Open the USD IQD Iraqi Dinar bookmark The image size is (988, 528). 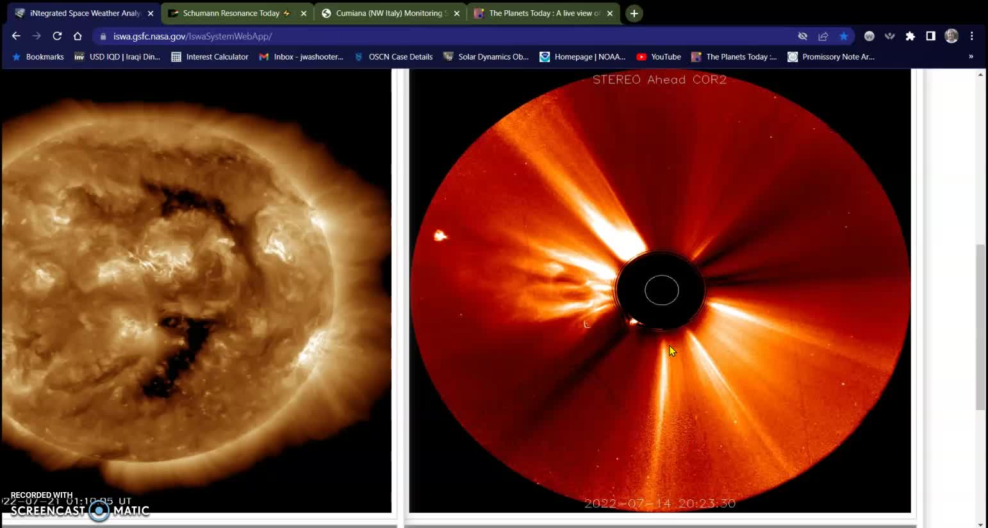point(117,57)
